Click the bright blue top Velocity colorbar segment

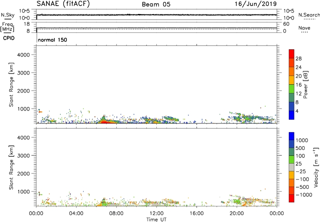point(292,136)
